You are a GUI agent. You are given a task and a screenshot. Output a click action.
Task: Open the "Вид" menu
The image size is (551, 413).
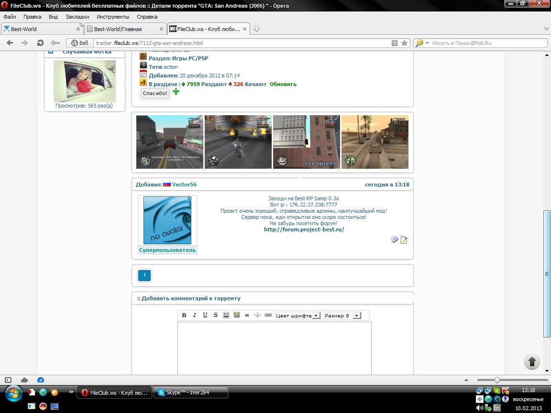pos(53,17)
